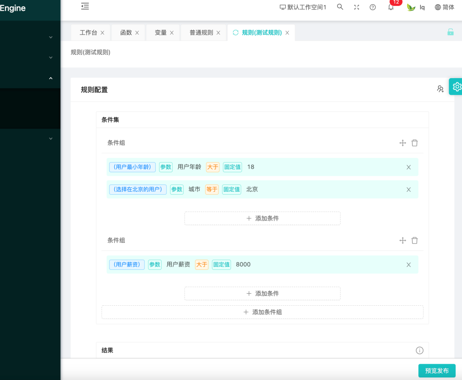The height and width of the screenshot is (380, 462).
Task: Click the 预览发布 publish button
Action: (x=437, y=371)
